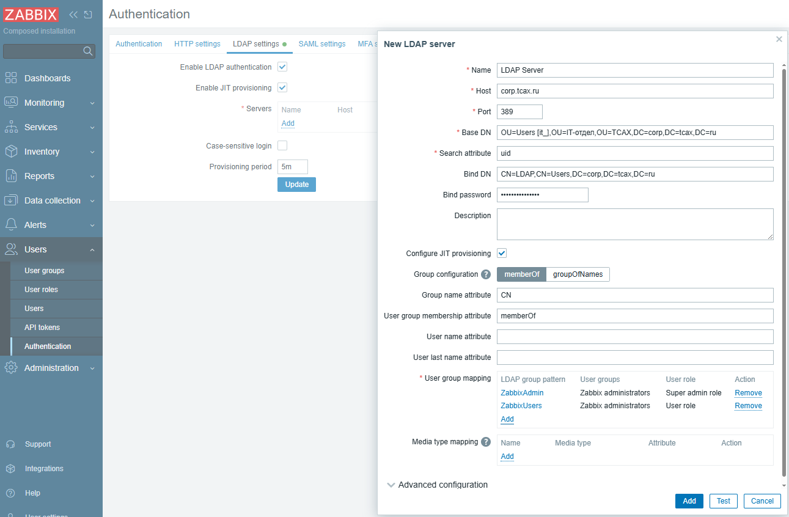Click Group configuration help icon
The width and height of the screenshot is (789, 517).
[x=486, y=274]
